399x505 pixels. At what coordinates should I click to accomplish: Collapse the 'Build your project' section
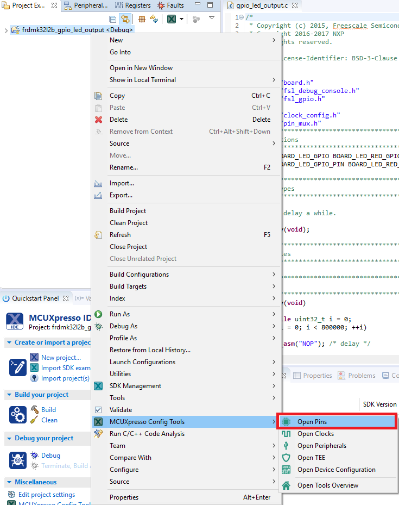click(9, 395)
